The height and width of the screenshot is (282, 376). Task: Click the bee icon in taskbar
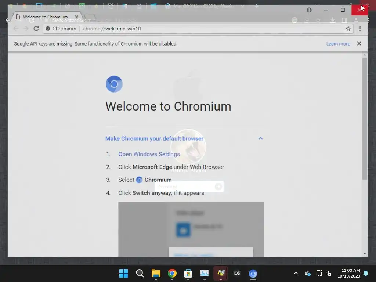coord(221,273)
